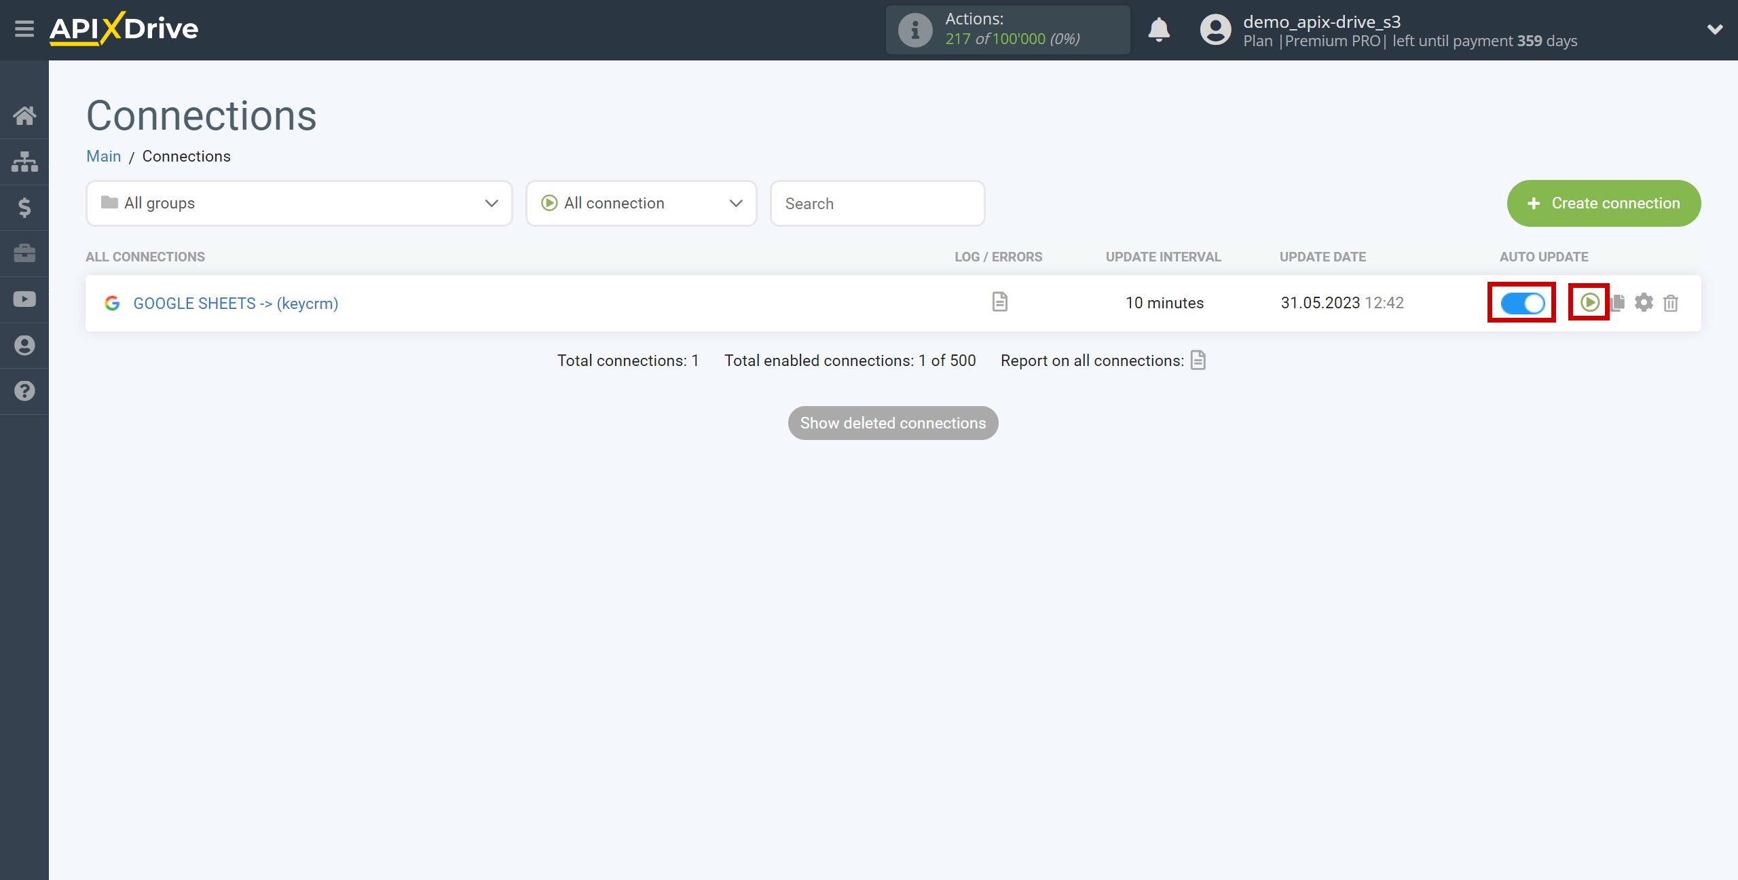Click the Search input field

[877, 203]
